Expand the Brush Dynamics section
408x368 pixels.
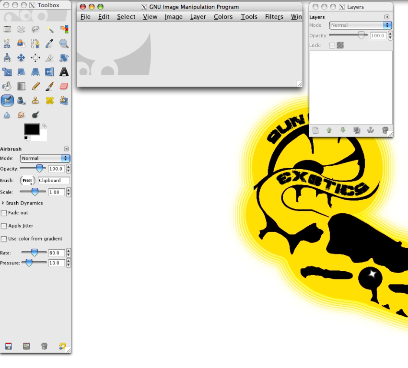pos(3,203)
